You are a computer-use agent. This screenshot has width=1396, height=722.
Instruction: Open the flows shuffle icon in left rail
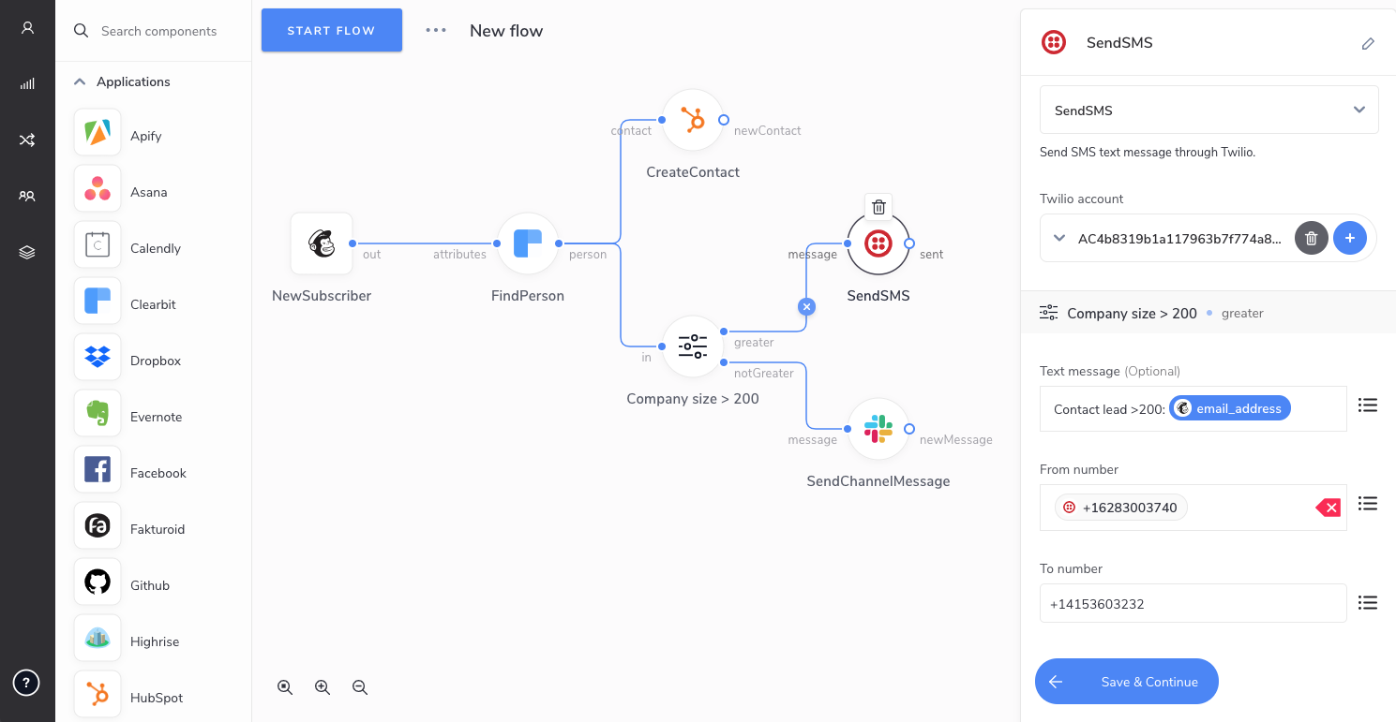(27, 140)
